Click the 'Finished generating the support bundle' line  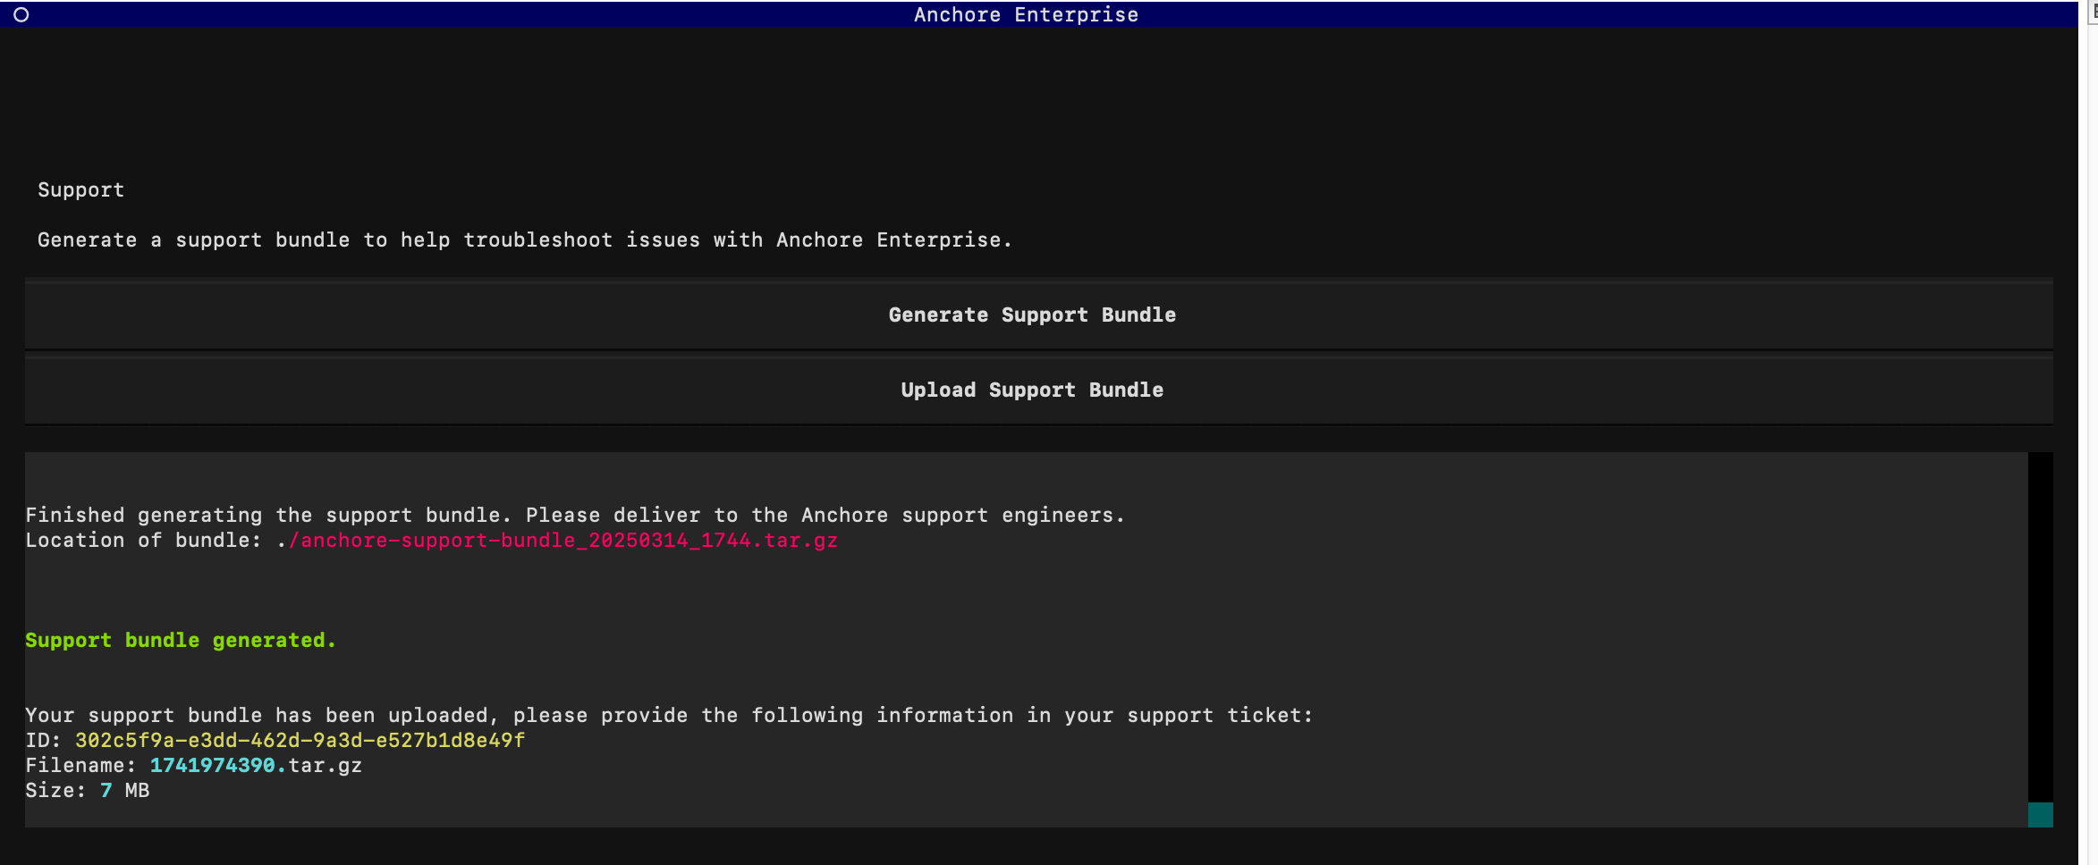click(574, 516)
